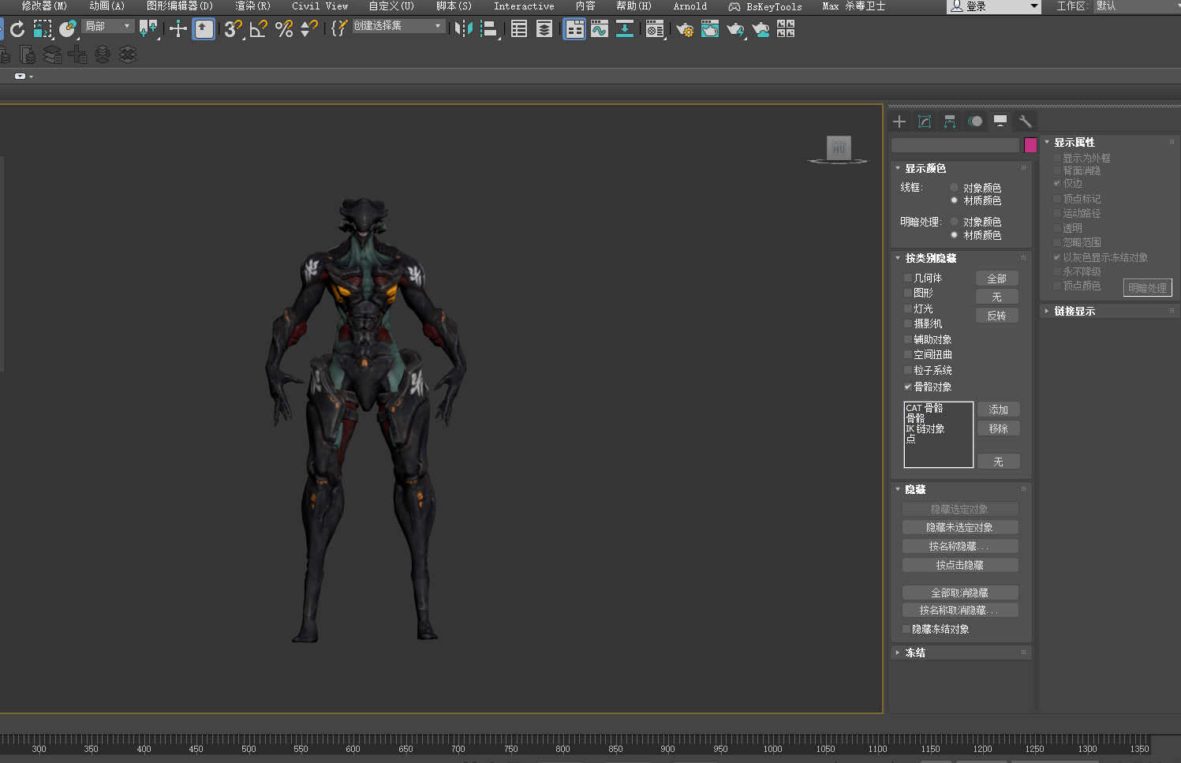Expand the 冻结 rollout
The image size is (1181, 763).
tap(915, 653)
